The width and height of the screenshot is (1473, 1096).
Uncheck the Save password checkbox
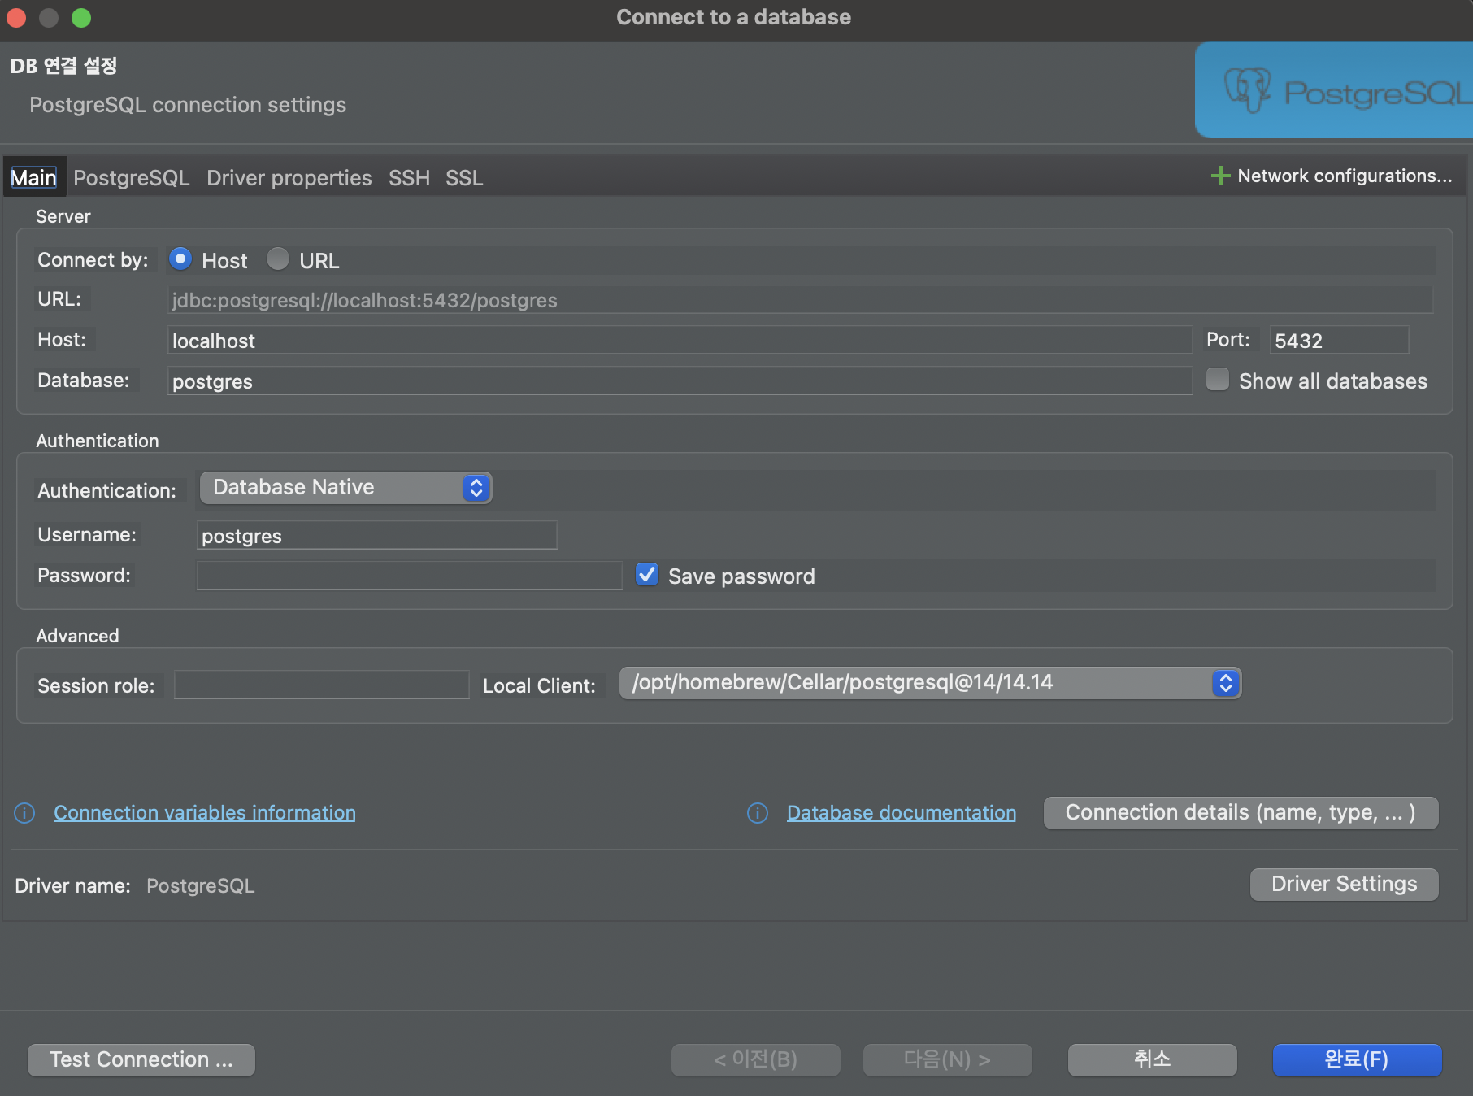[647, 575]
